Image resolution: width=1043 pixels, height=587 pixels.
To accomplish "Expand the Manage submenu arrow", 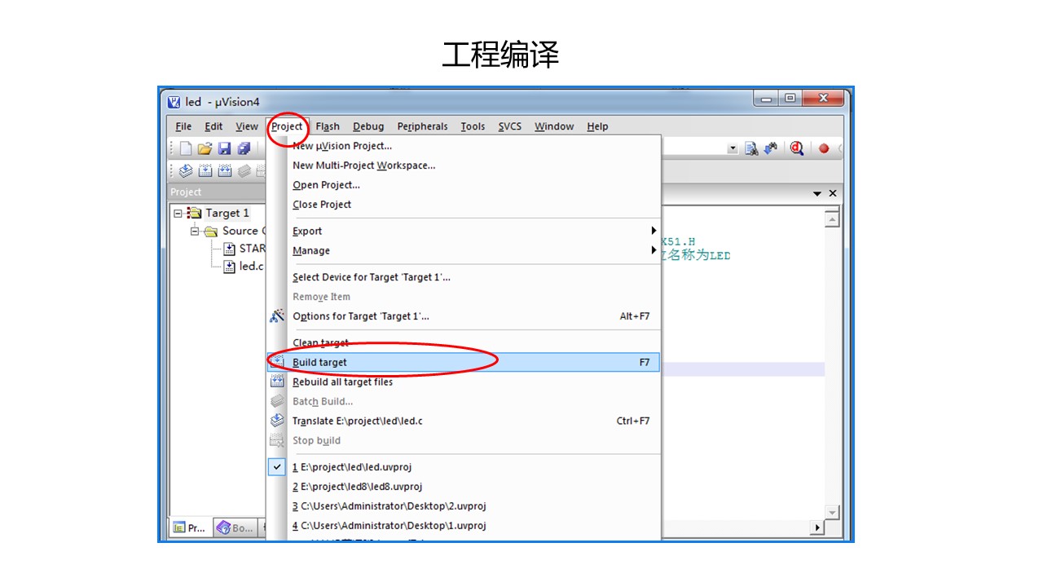I will tap(654, 250).
